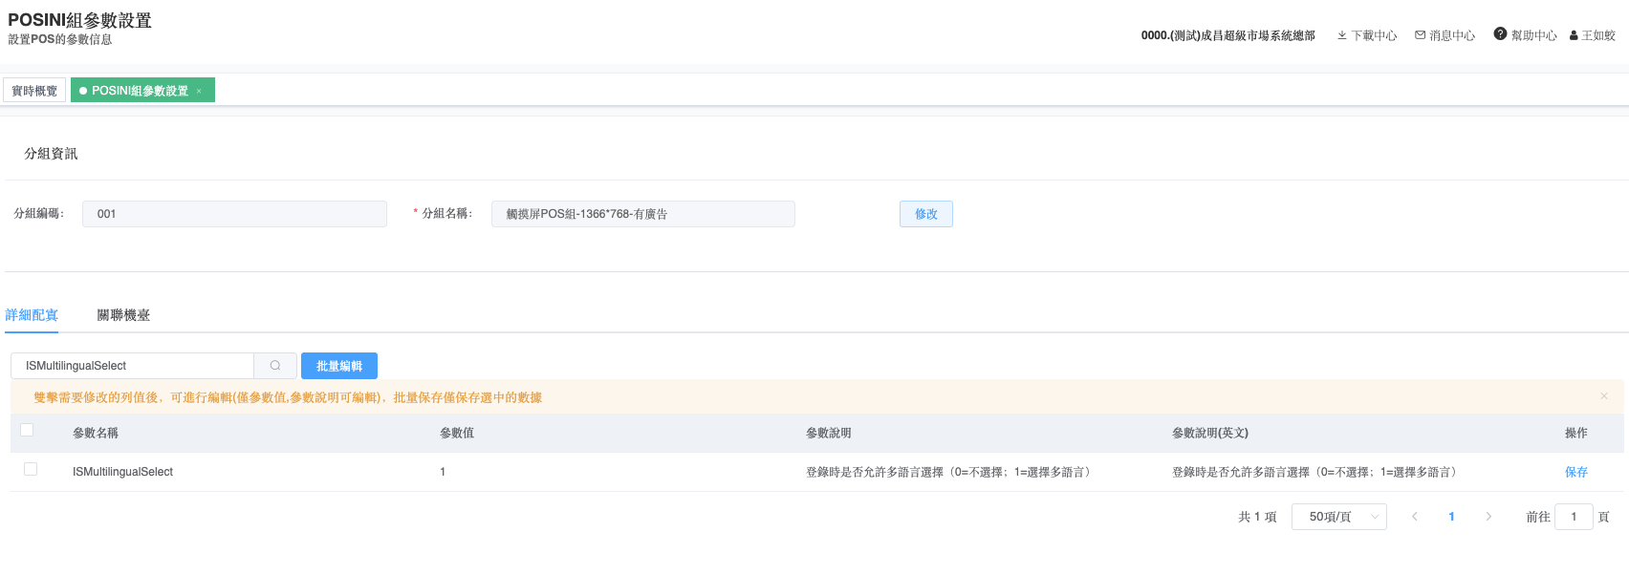
Task: Click the 修改 button
Action: [926, 214]
